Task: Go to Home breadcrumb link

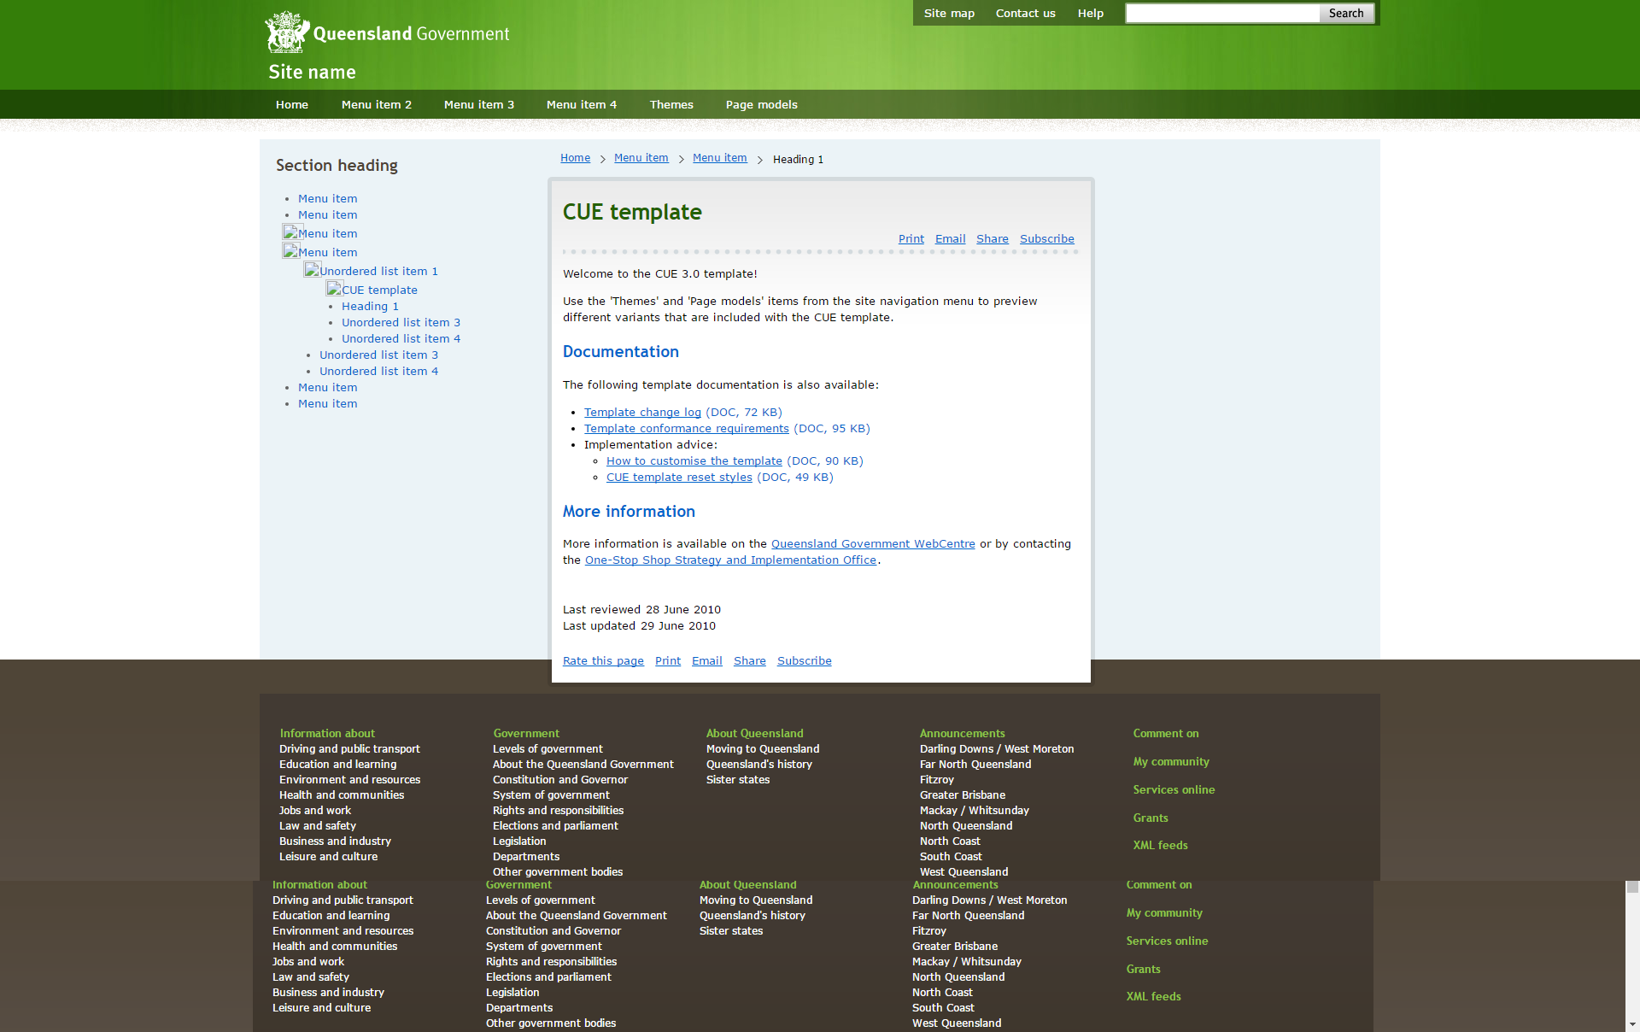Action: [x=575, y=158]
